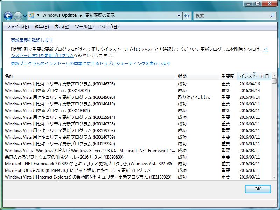280x210 pixels.
Task: Open the recent pages dropdown arrow
Action: [x=25, y=16]
